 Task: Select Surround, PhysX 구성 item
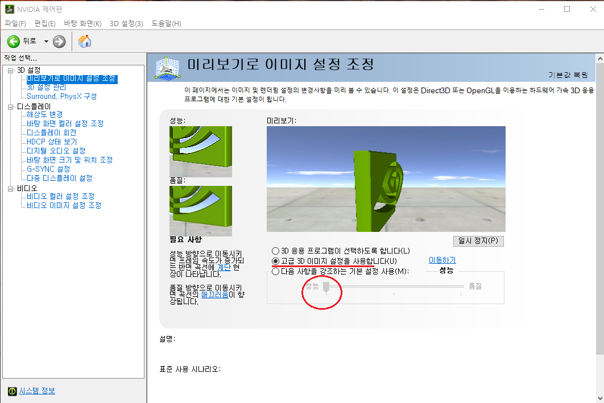[x=61, y=96]
